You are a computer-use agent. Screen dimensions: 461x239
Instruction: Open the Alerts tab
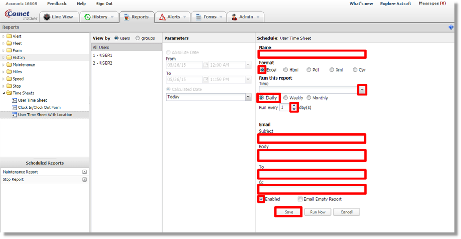point(172,17)
